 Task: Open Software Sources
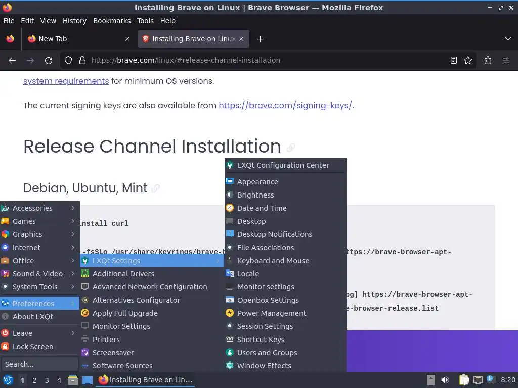[x=152, y=366]
